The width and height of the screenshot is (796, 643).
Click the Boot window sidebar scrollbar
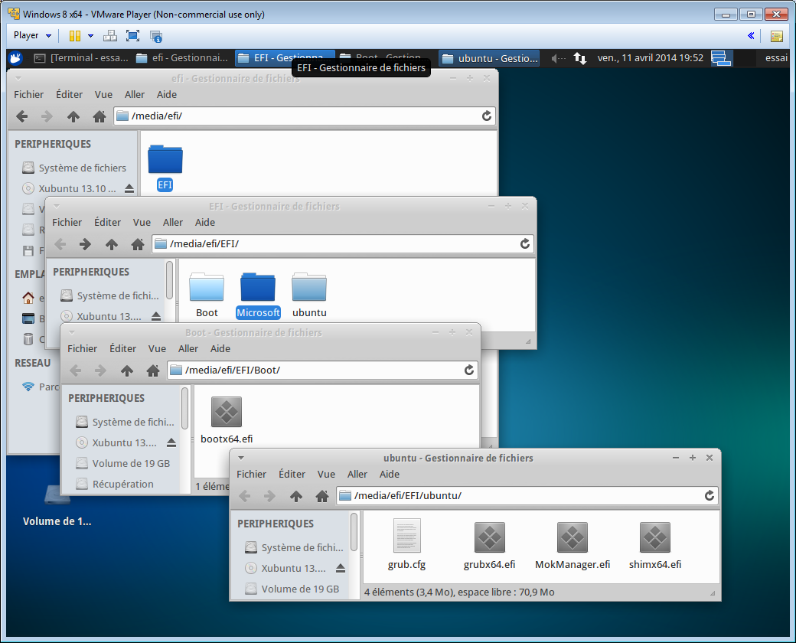pos(184,408)
